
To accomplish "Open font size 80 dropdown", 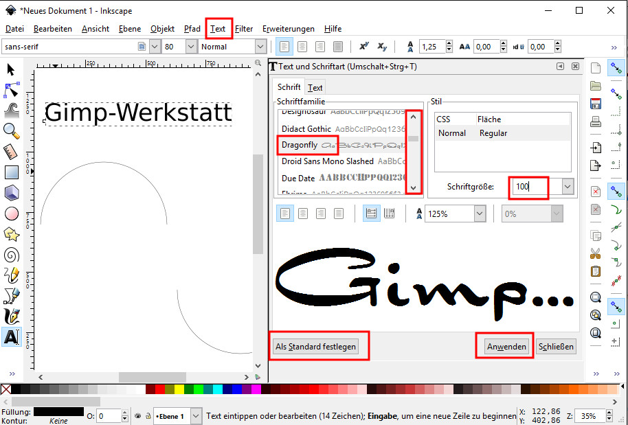I will pyautogui.click(x=192, y=47).
